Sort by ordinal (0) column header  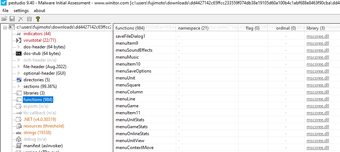pyautogui.click(x=286, y=28)
